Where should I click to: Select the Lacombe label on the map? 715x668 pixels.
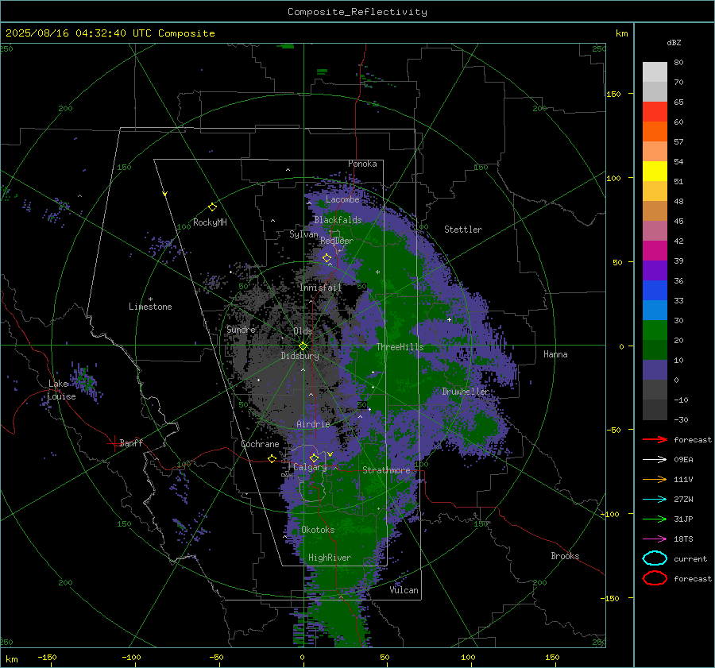[x=342, y=199]
